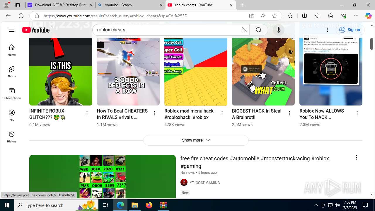Open Browser essentials heart icon
Screen dimensions: 375x211
(343, 16)
